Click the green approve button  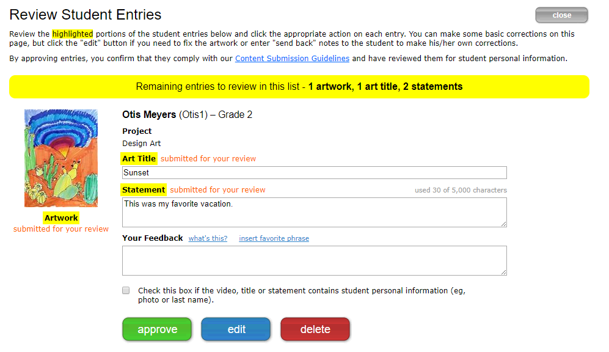(x=157, y=329)
